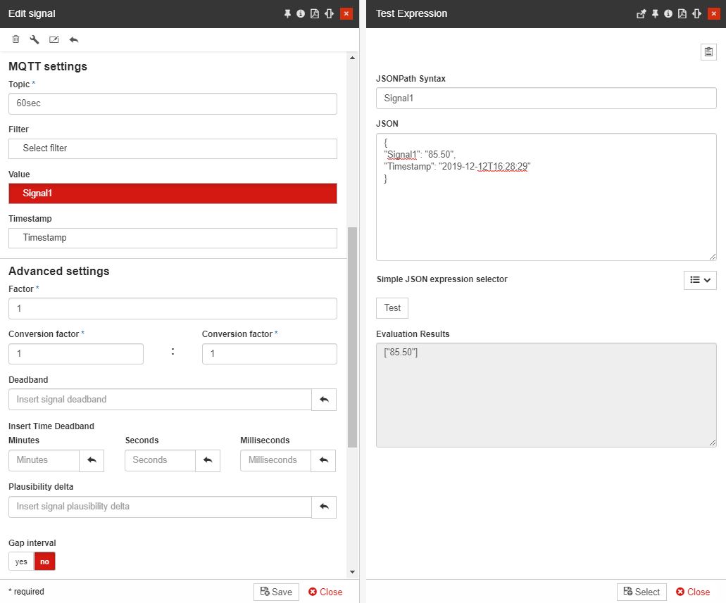Open the Select filter field
726x603 pixels.
click(x=173, y=148)
